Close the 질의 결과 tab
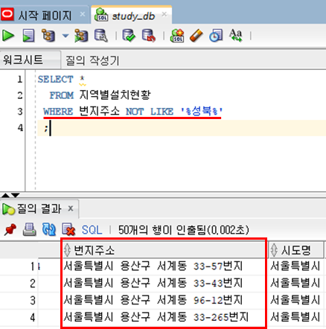This screenshot has width=326, height=329. pyautogui.click(x=71, y=208)
